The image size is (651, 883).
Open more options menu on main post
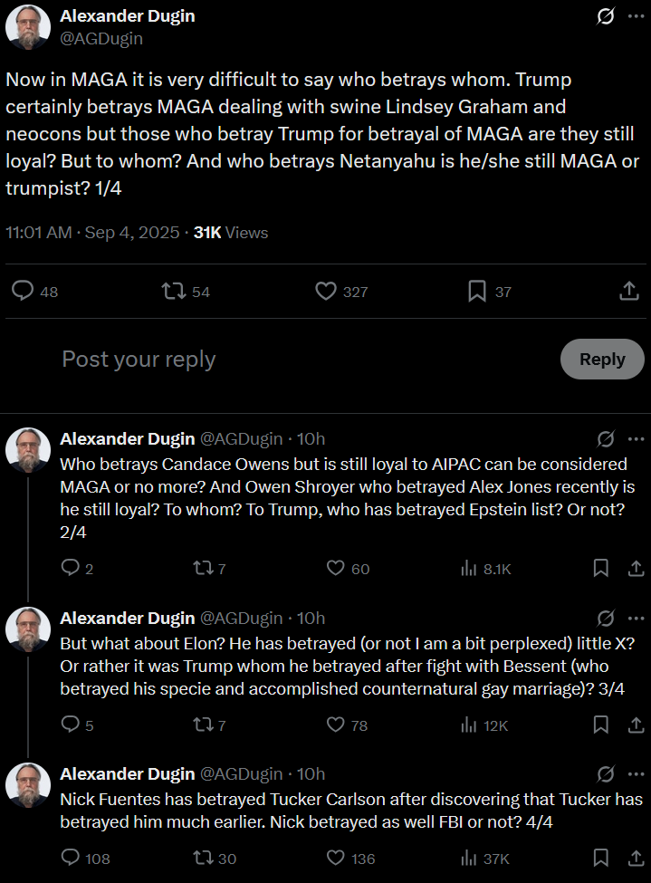point(636,17)
